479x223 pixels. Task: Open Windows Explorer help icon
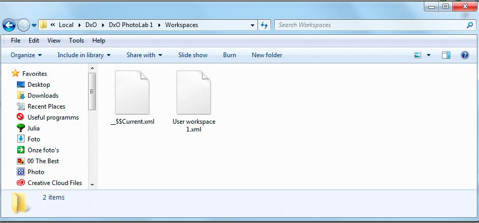click(464, 55)
